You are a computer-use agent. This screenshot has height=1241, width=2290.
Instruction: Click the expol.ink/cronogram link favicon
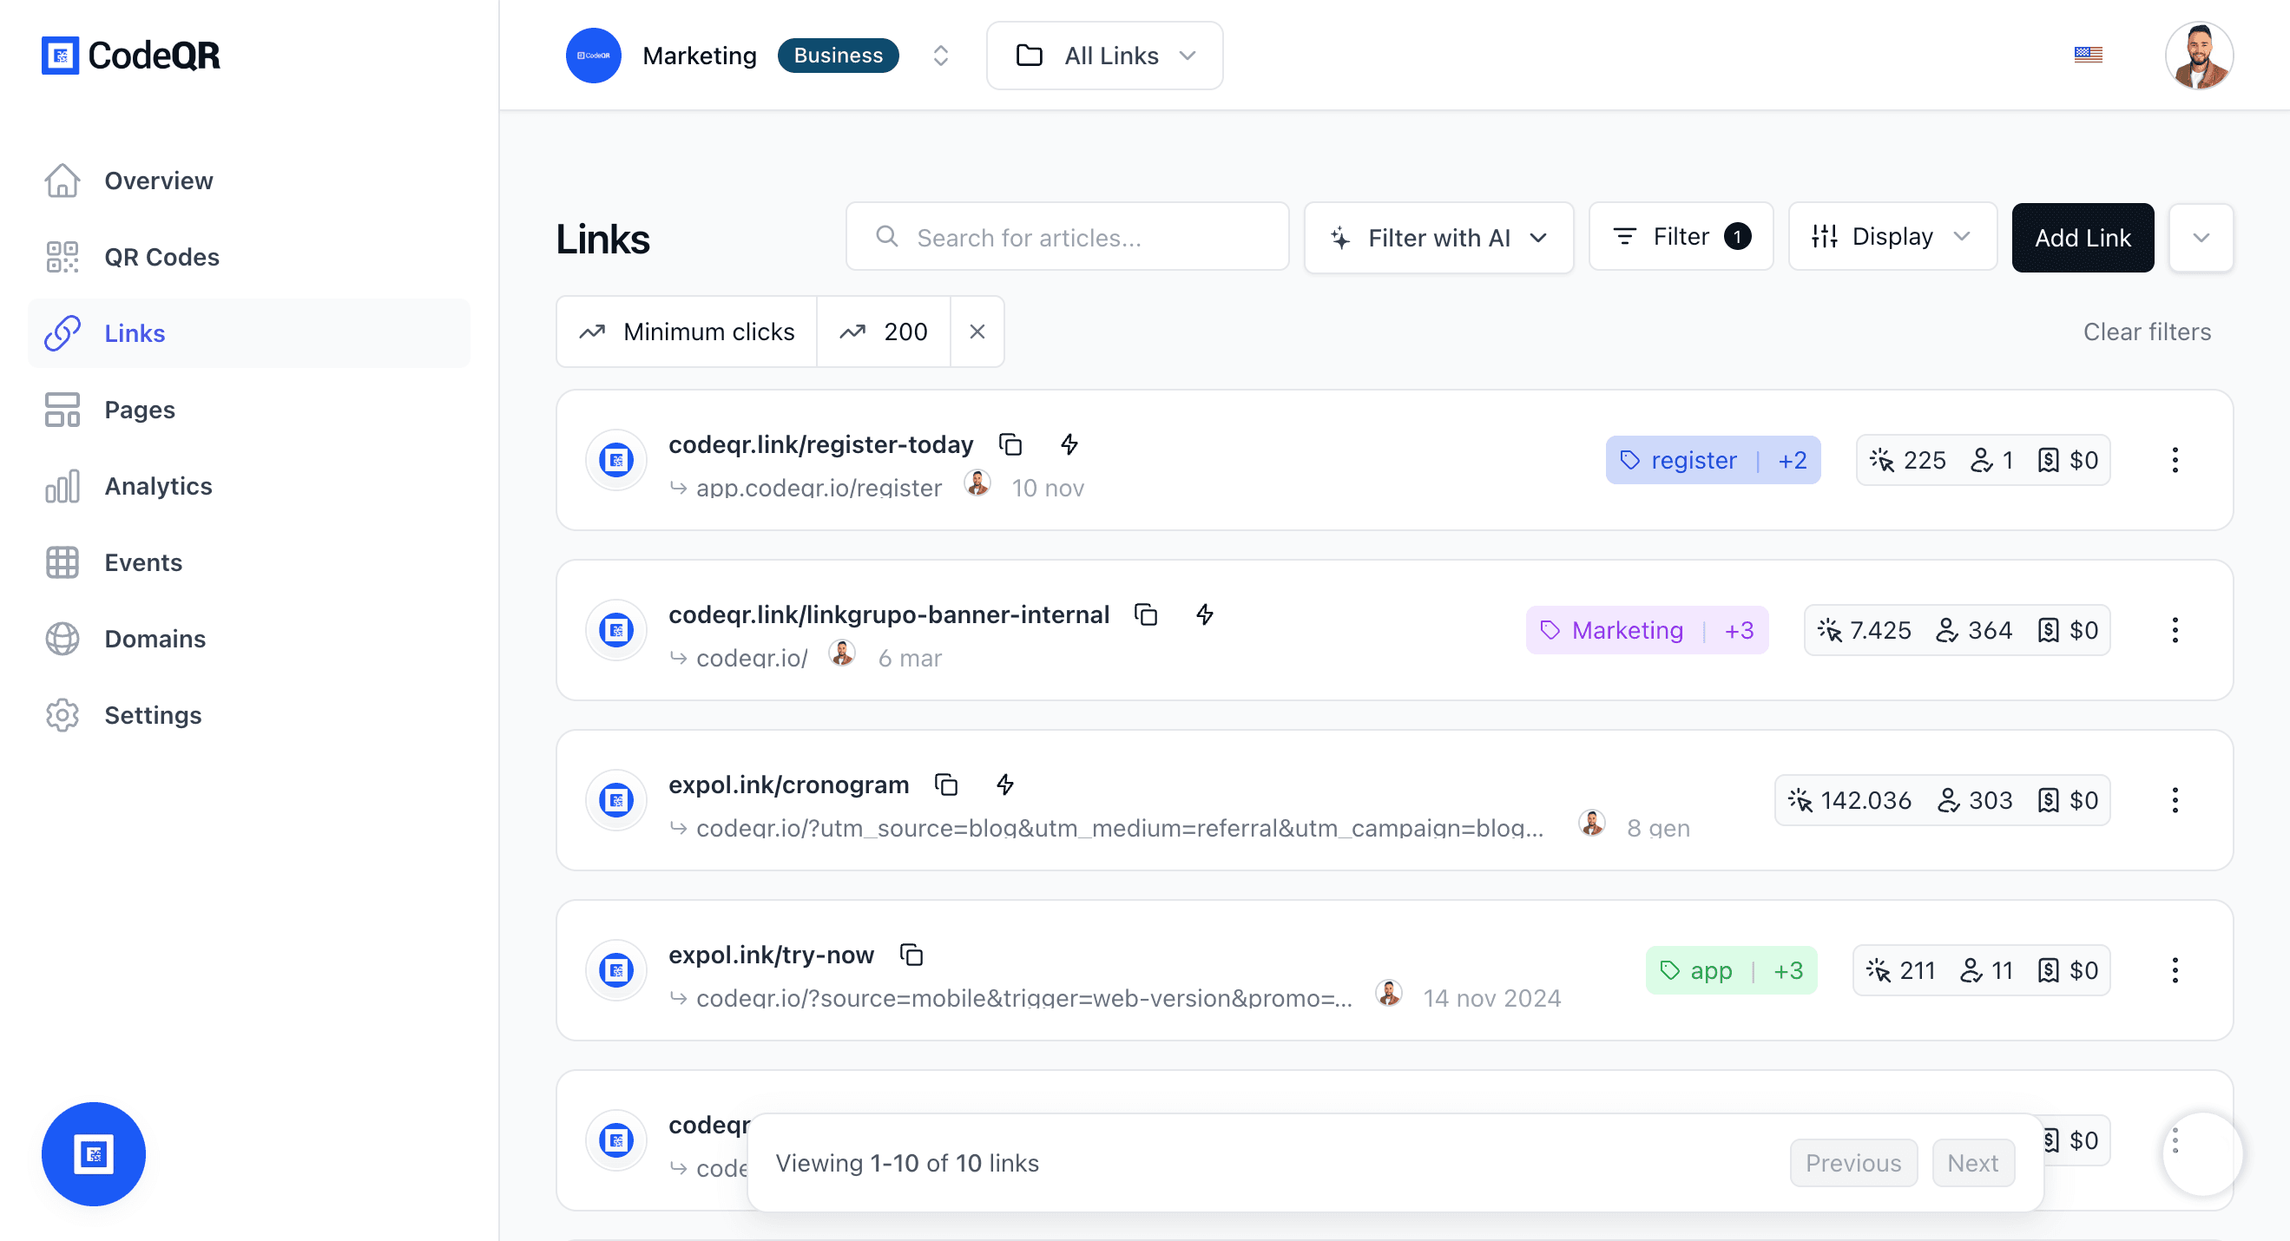[615, 800]
